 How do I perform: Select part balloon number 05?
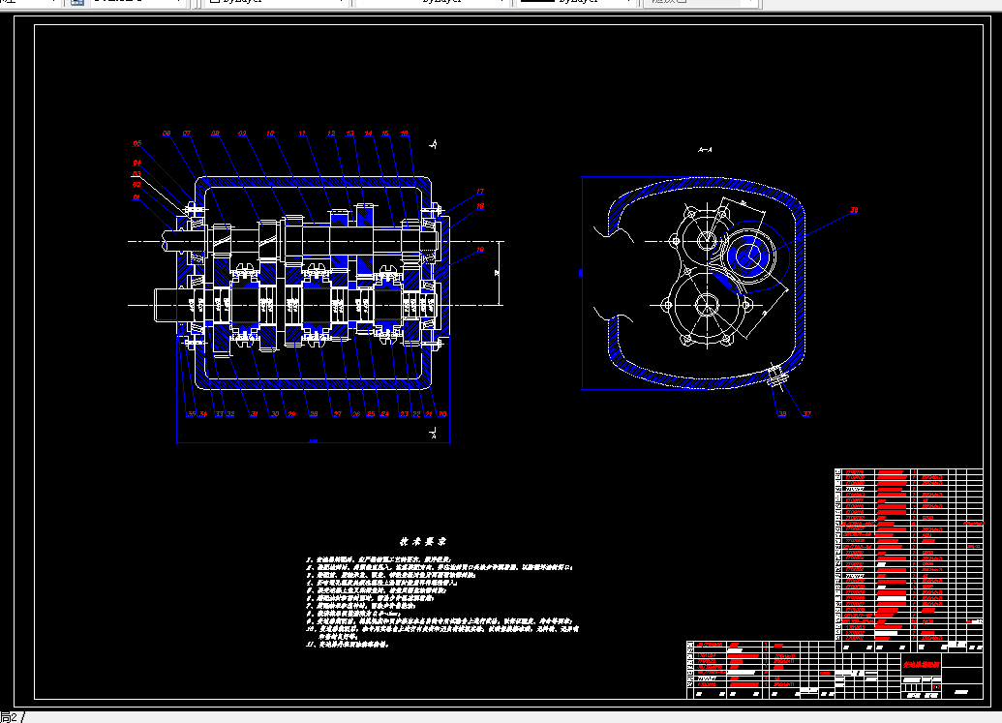pyautogui.click(x=137, y=143)
